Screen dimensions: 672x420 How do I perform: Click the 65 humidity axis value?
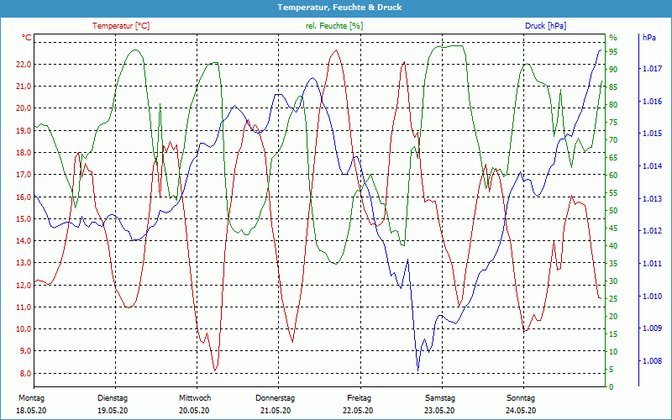[613, 158]
